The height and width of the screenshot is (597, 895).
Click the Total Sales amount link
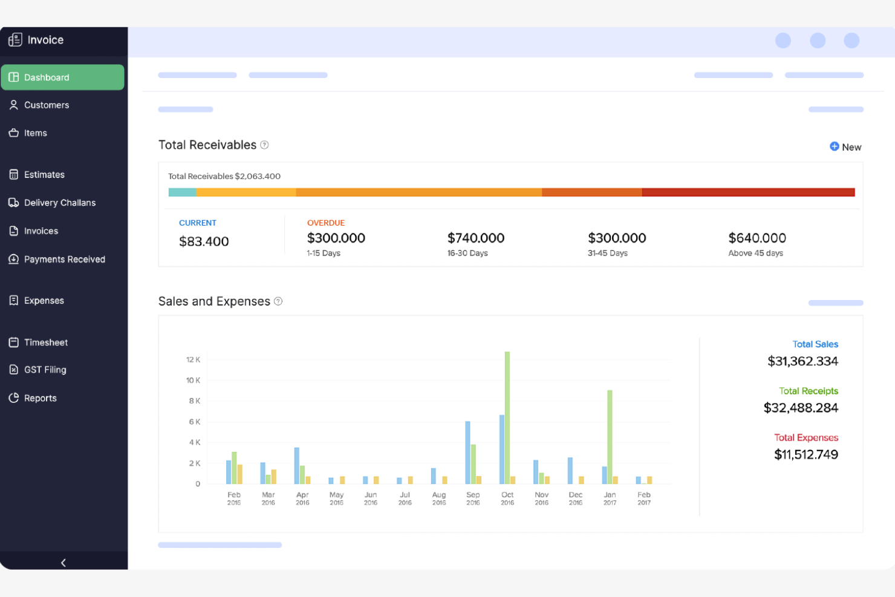pos(802,361)
